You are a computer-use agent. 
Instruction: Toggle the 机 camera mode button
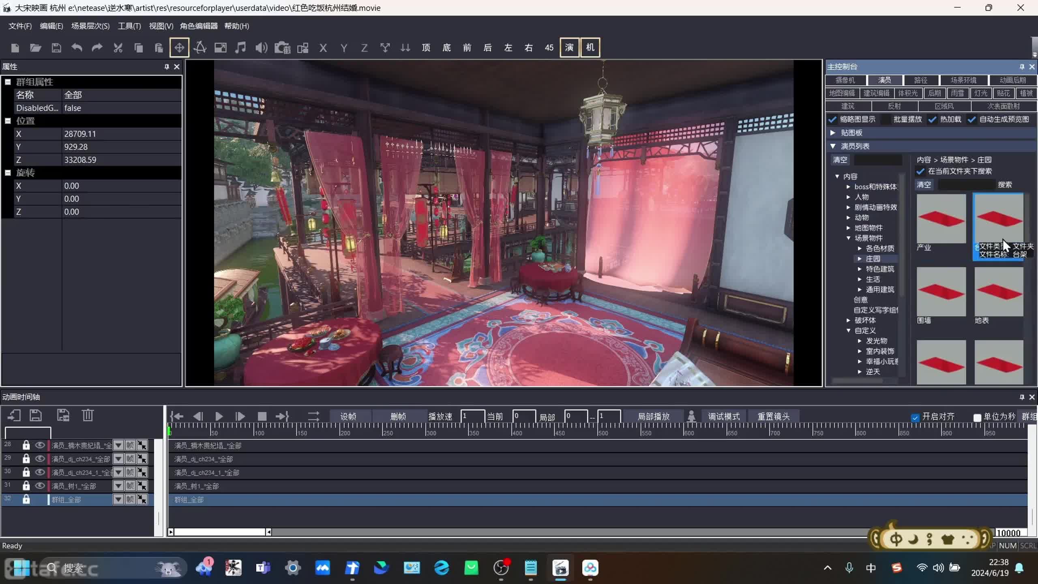coord(590,47)
